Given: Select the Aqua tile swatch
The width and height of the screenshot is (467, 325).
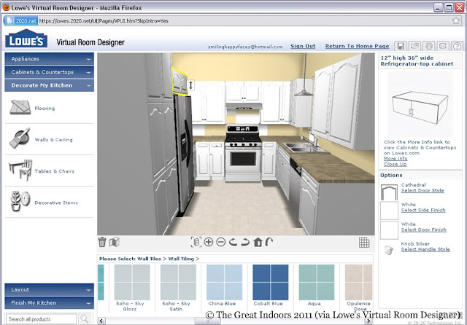Looking at the screenshot, I should pos(317,282).
